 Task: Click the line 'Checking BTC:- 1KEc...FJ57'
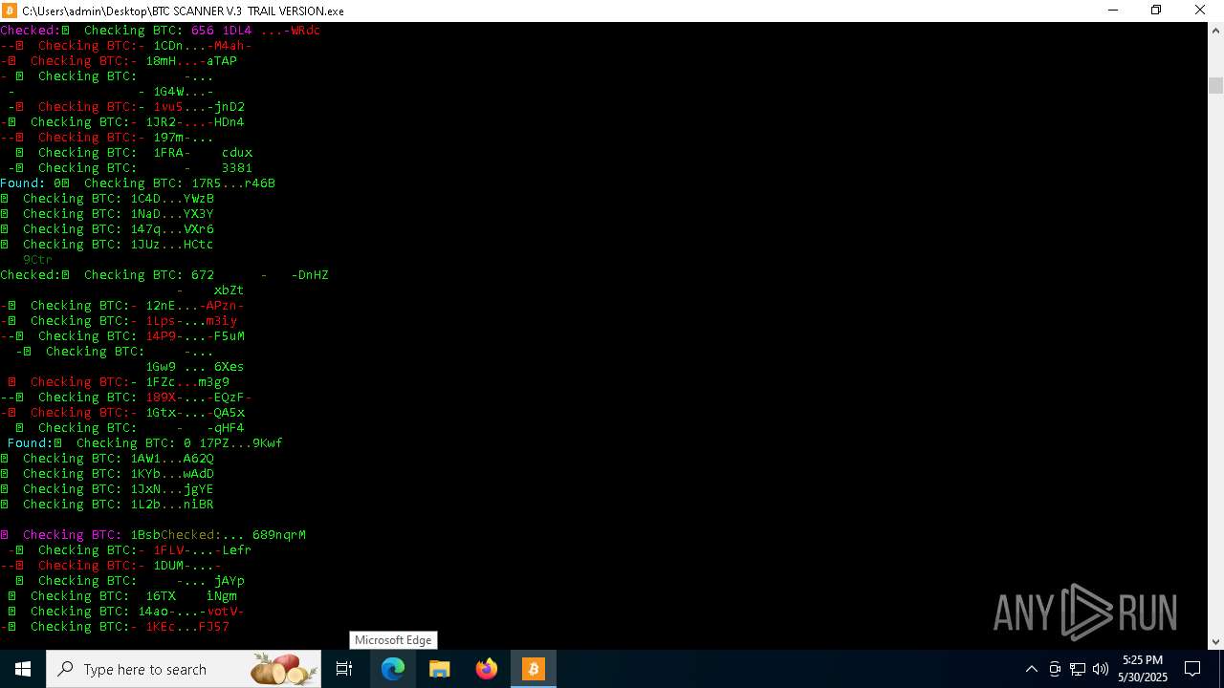tap(115, 626)
